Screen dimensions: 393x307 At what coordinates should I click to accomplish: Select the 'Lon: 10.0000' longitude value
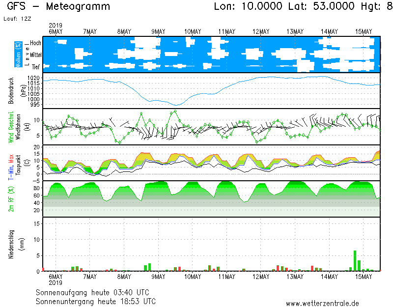click(x=248, y=6)
